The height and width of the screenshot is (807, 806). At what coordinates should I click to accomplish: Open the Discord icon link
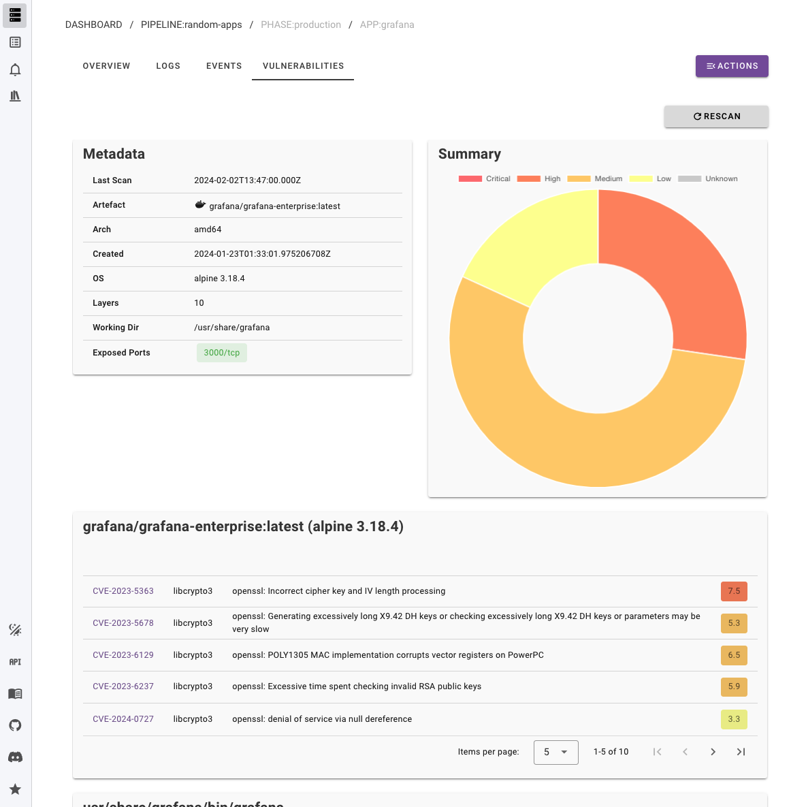tap(15, 757)
